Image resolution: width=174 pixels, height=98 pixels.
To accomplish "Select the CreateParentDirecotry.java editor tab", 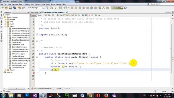I will pyautogui.click(x=54, y=12).
